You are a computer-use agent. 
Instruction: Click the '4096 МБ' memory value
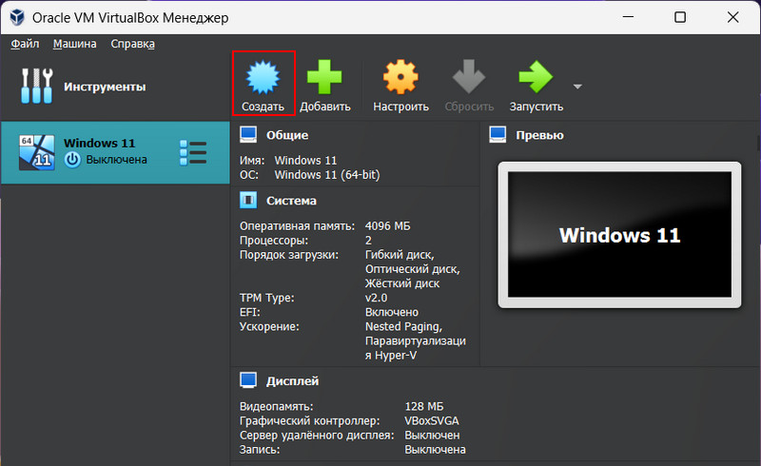[387, 226]
